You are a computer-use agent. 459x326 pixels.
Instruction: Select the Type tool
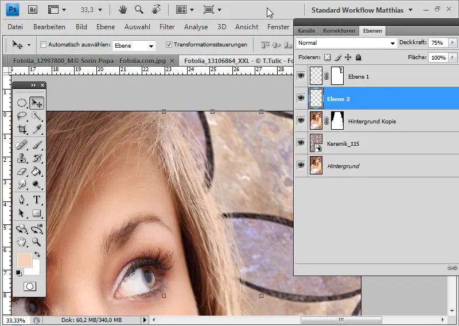click(37, 200)
